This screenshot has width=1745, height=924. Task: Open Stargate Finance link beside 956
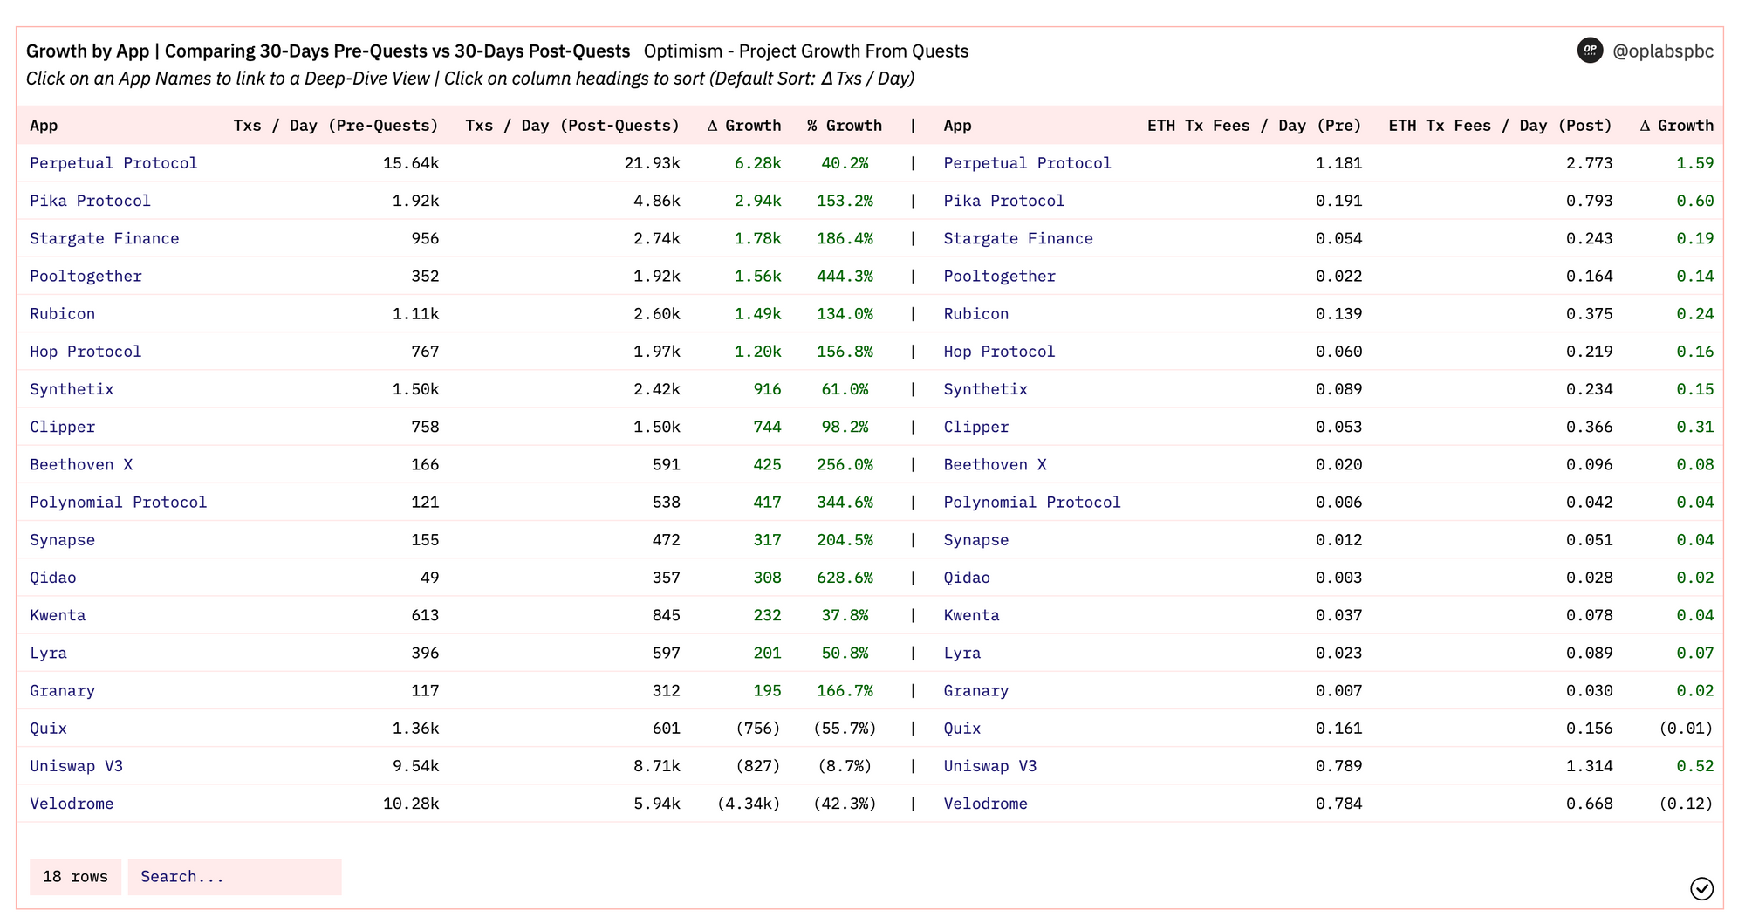point(105,238)
